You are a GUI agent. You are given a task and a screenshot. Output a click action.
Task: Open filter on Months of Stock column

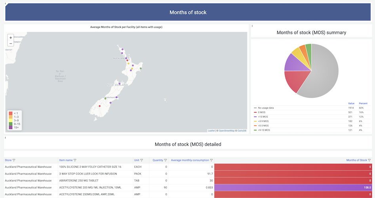[369, 160]
